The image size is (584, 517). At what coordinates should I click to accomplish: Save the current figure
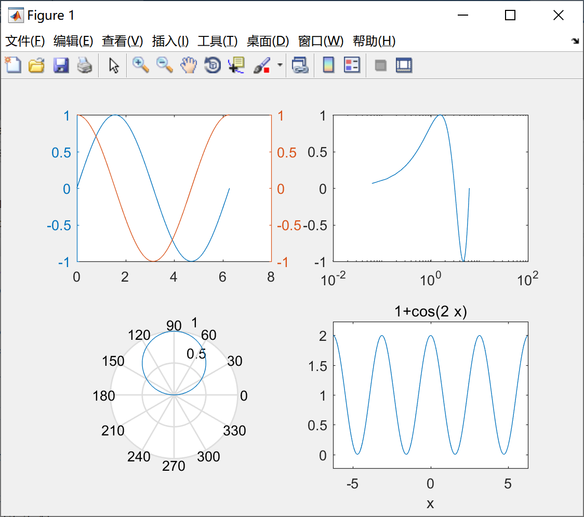tap(61, 65)
